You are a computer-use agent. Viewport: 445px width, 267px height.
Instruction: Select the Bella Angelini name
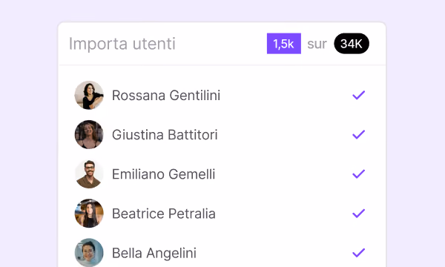click(154, 253)
